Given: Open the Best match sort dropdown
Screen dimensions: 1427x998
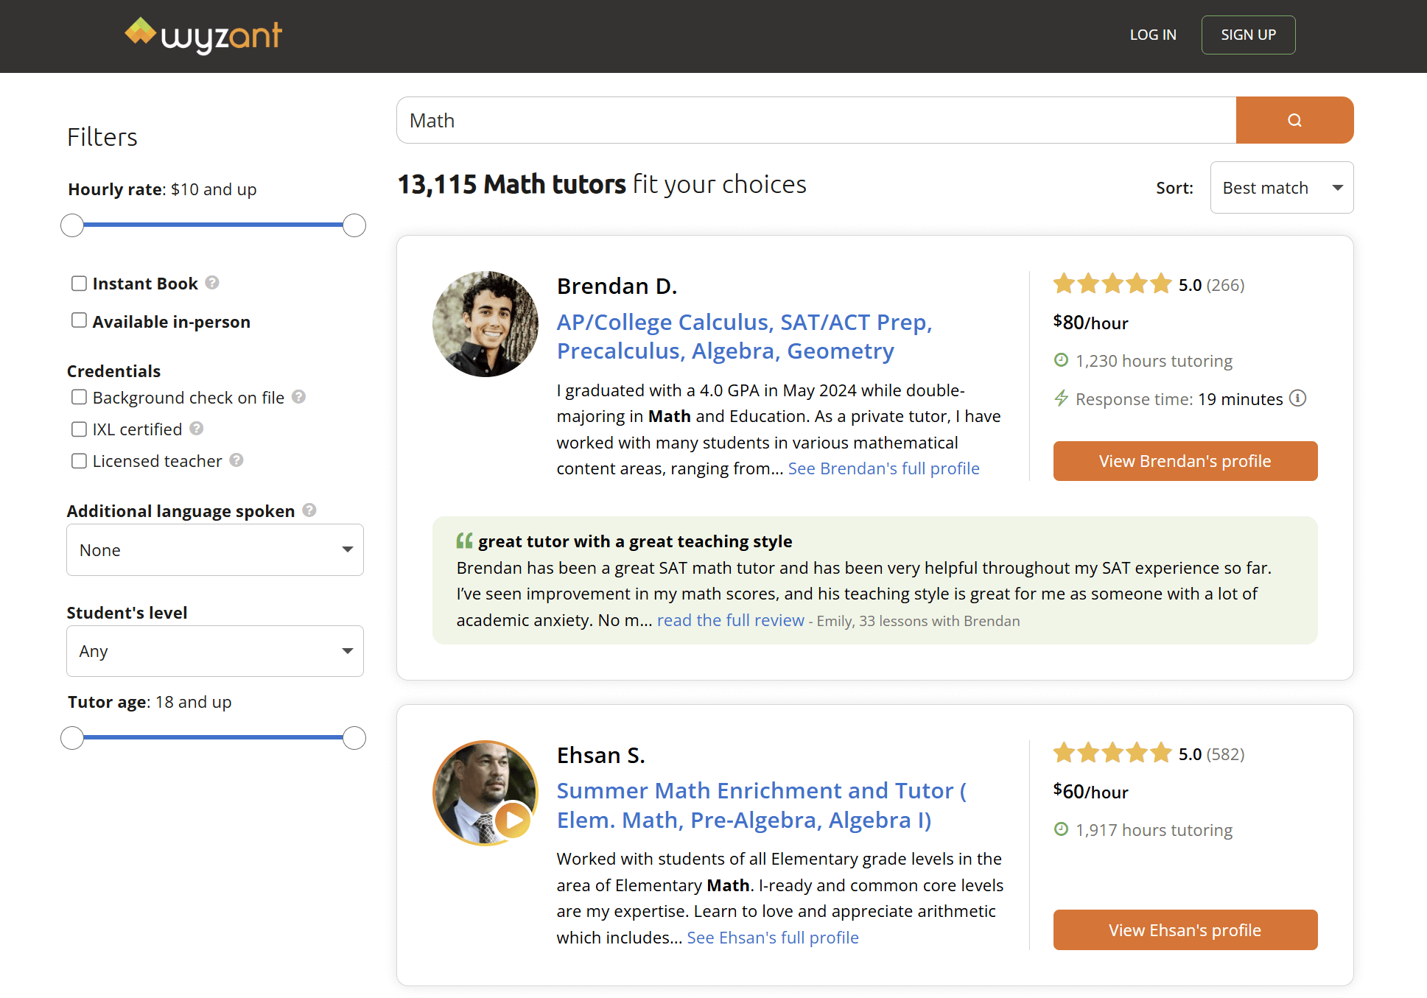Looking at the screenshot, I should coord(1281,187).
